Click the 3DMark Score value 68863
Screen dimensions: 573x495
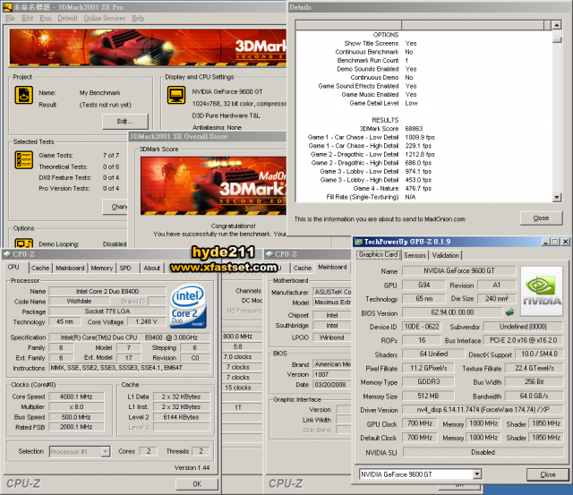tap(414, 129)
